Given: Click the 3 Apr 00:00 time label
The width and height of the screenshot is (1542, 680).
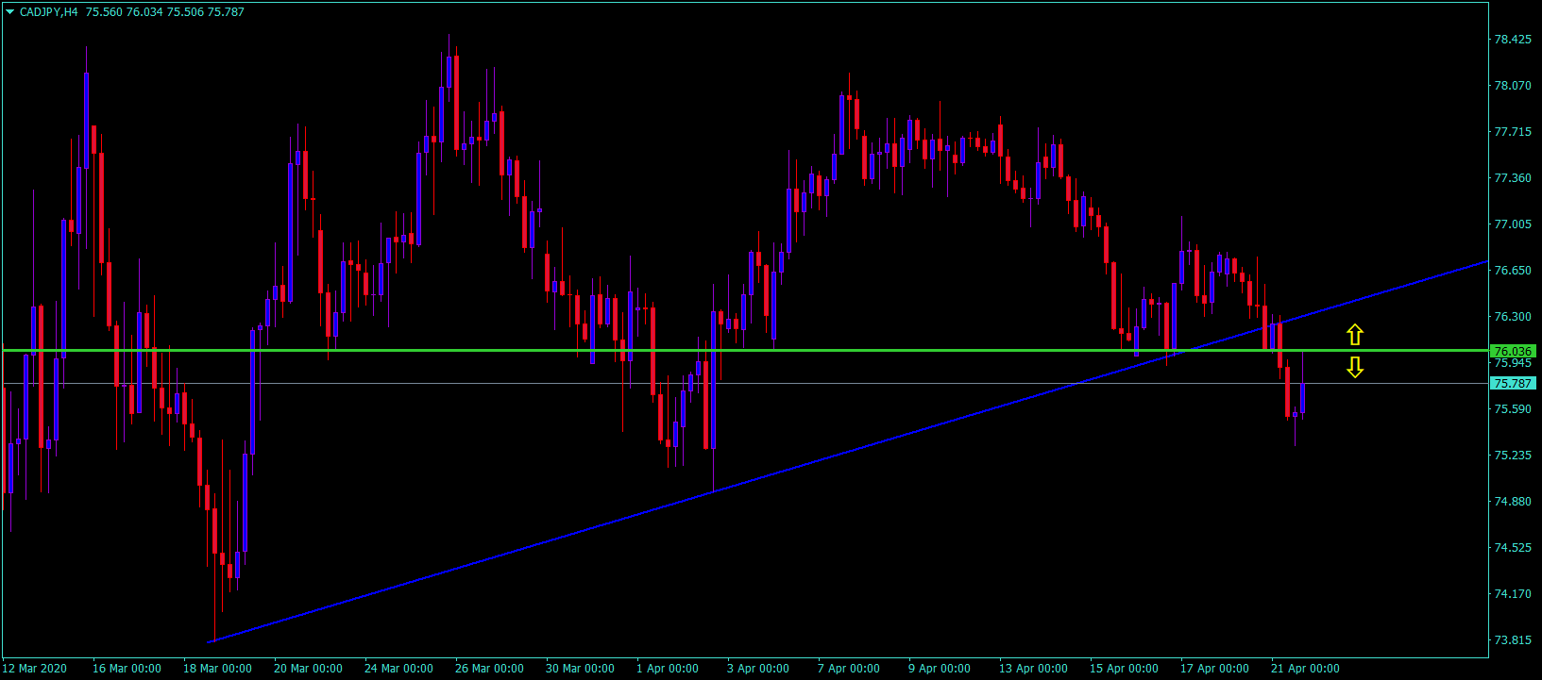Looking at the screenshot, I should [758, 669].
